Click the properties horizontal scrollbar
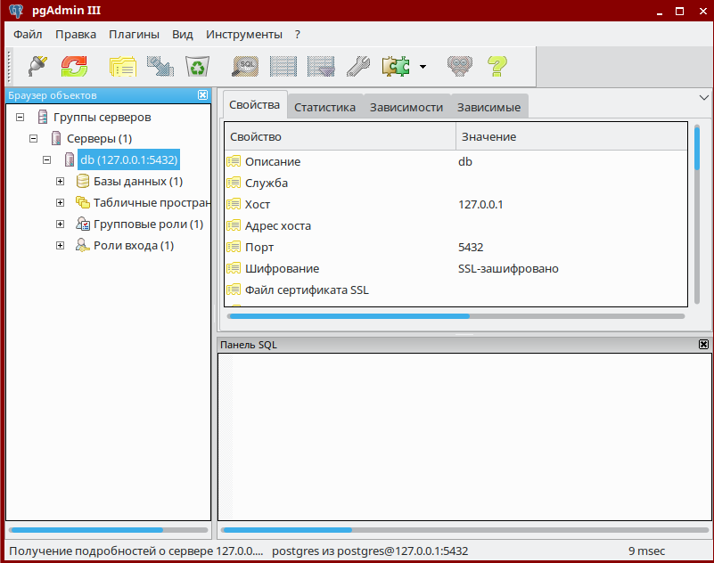The height and width of the screenshot is (563, 714). tap(455, 316)
